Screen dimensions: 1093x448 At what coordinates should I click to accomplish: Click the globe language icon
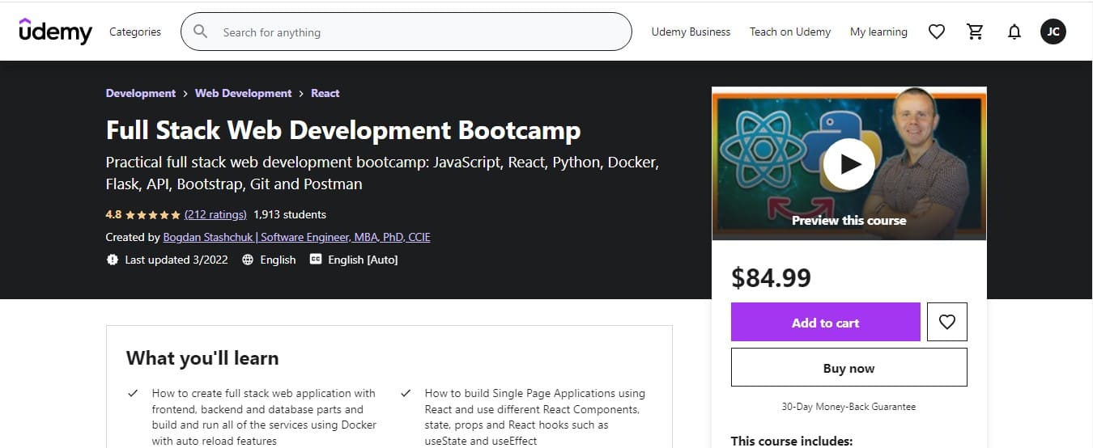tap(248, 260)
